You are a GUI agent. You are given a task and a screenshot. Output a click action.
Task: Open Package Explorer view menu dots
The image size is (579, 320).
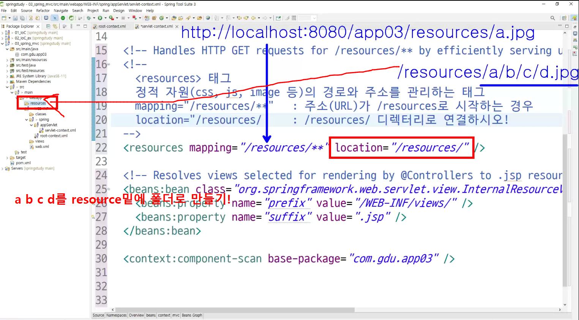coord(71,26)
